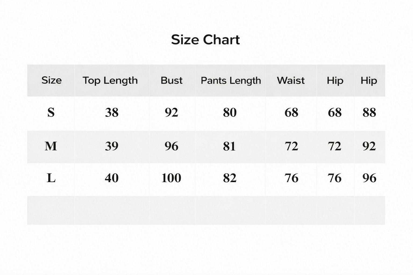Click the Top Length column header
The height and width of the screenshot is (275, 413).
(110, 80)
